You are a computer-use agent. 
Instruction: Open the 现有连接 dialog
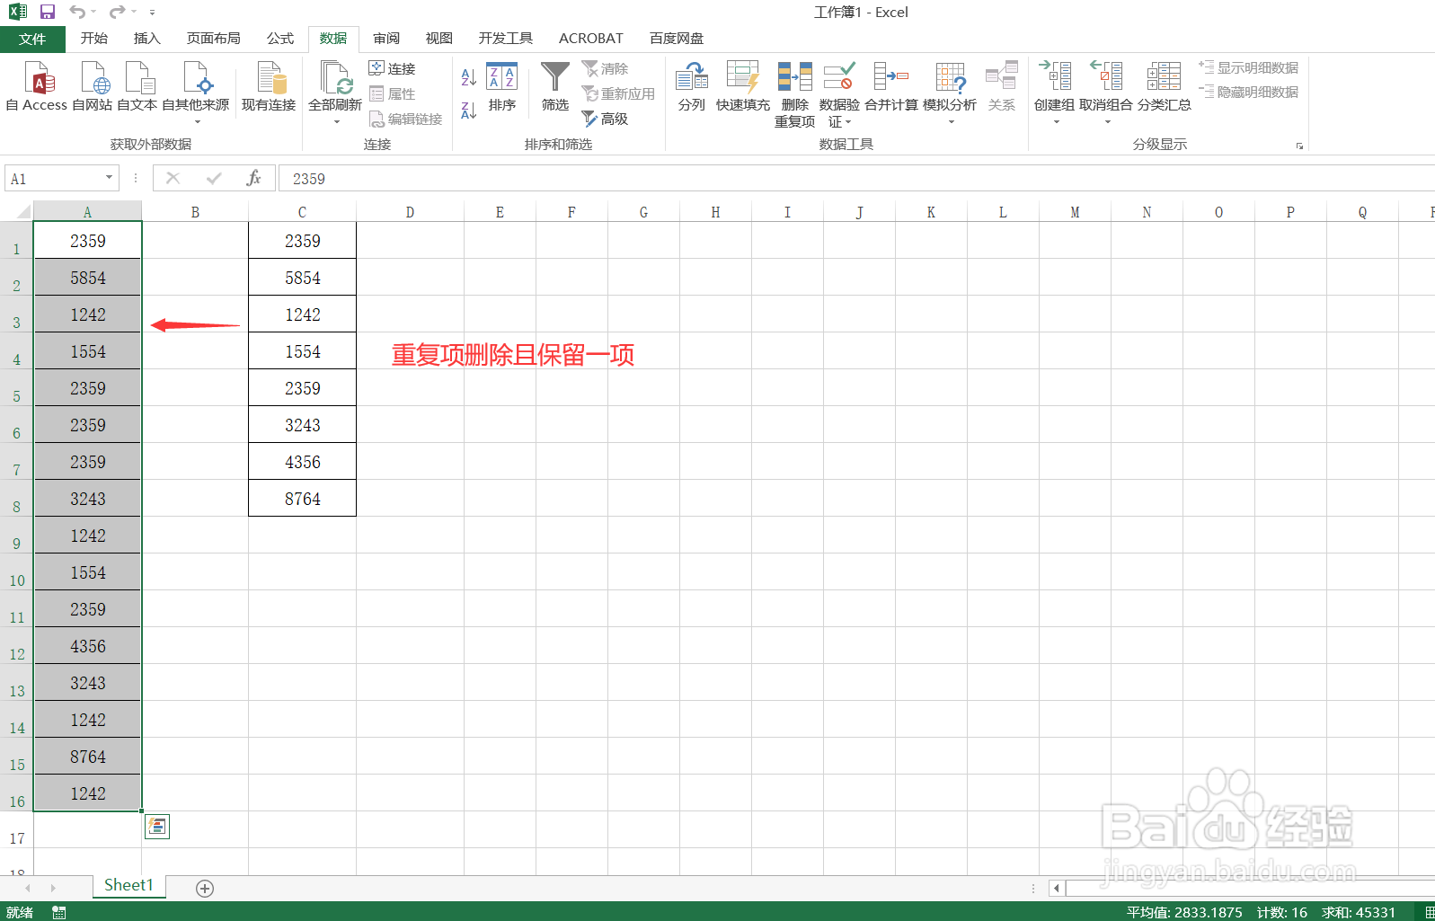(269, 86)
